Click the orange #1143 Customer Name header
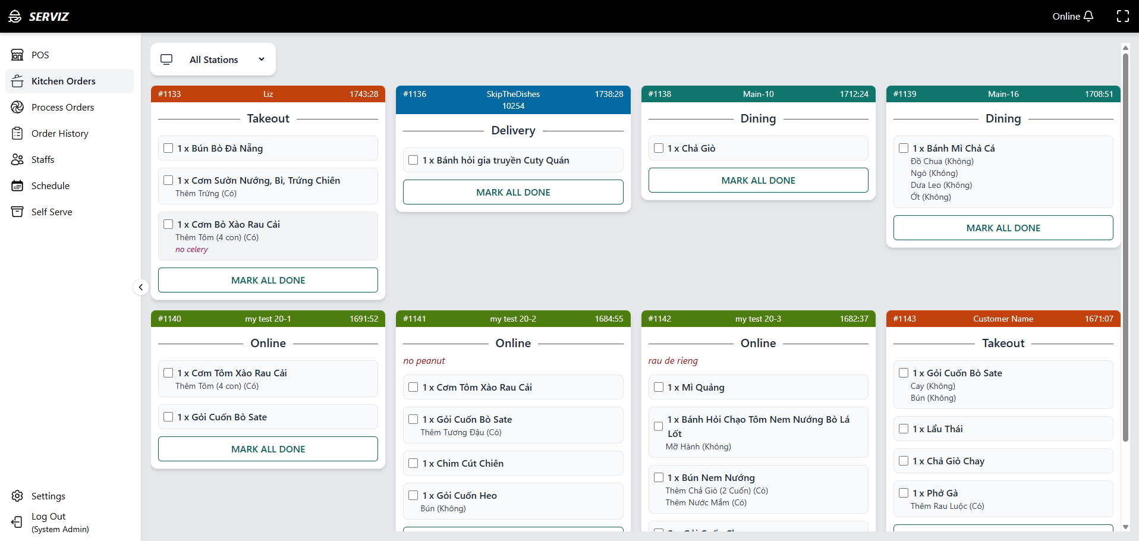The height and width of the screenshot is (541, 1139). click(1003, 319)
